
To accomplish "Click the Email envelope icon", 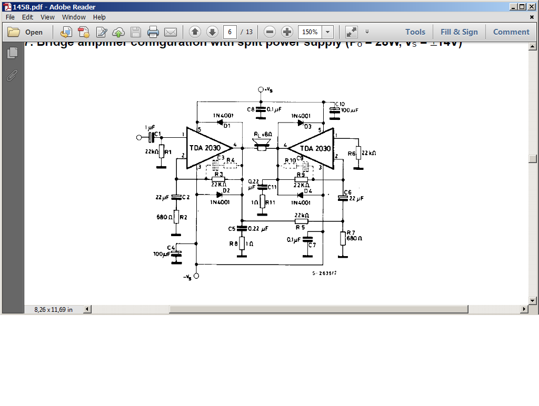I will [171, 32].
